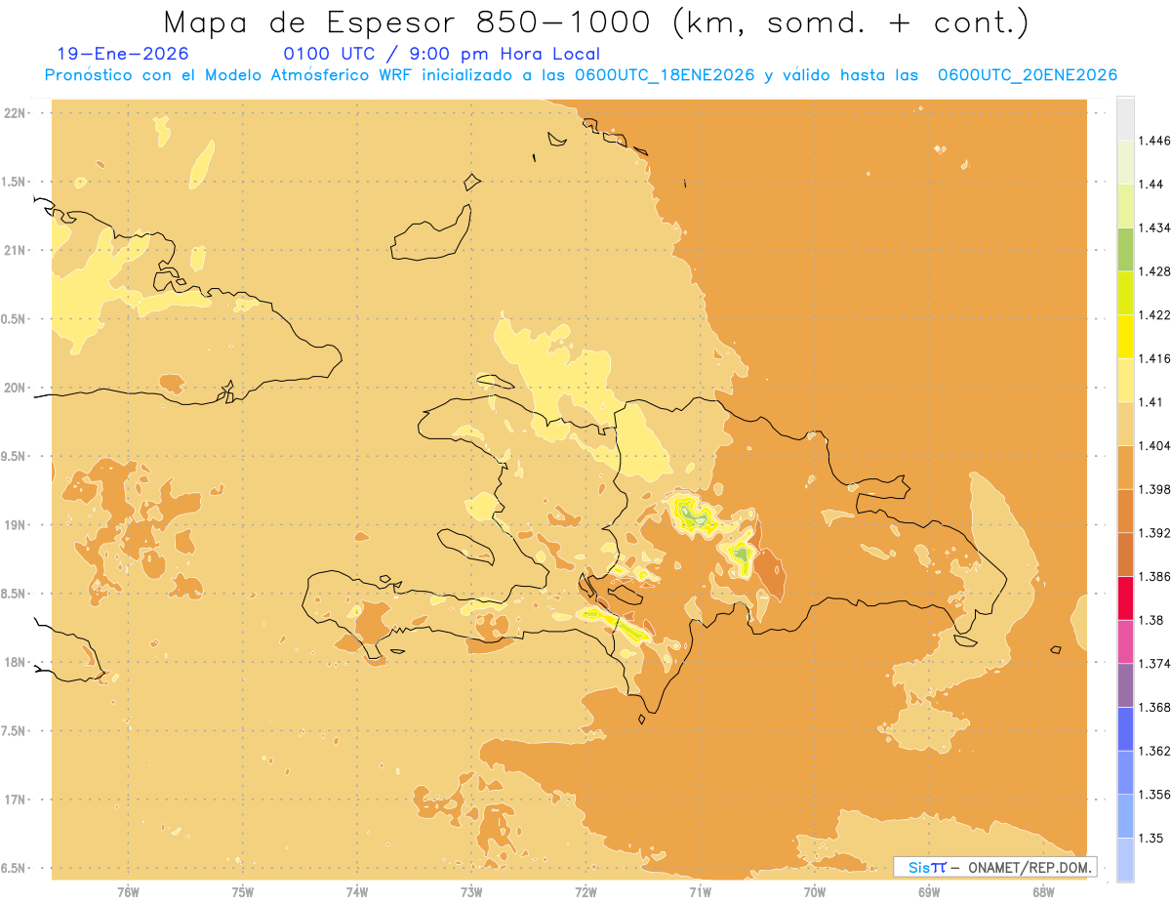Click the valid-until time "0600UTC_20ENE2026"

point(1028,75)
